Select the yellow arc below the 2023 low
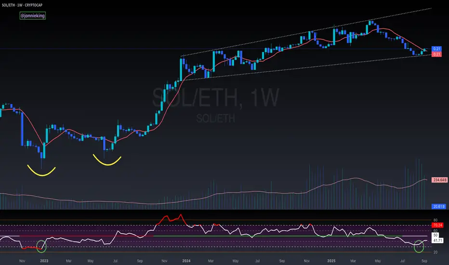This screenshot has width=449, height=265. (x=41, y=171)
